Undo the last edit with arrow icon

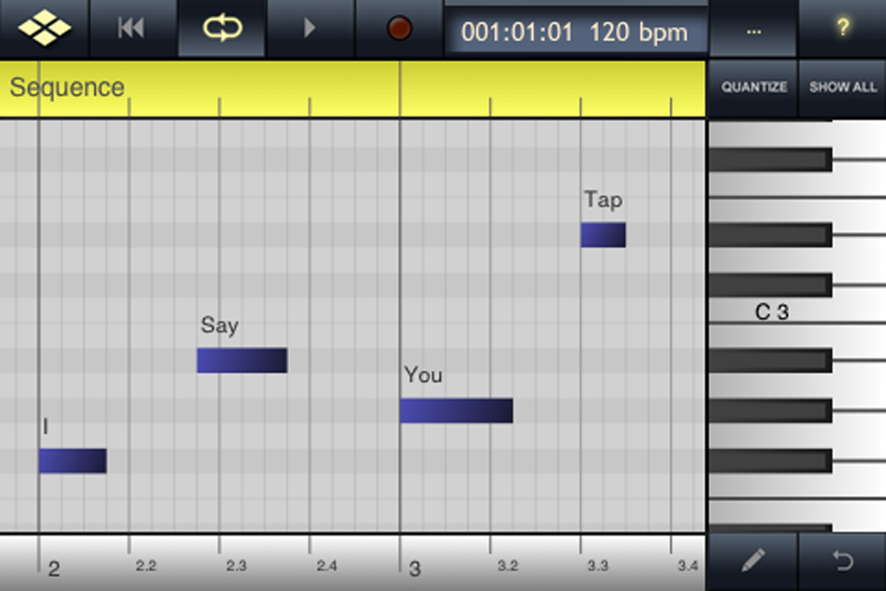pos(843,561)
